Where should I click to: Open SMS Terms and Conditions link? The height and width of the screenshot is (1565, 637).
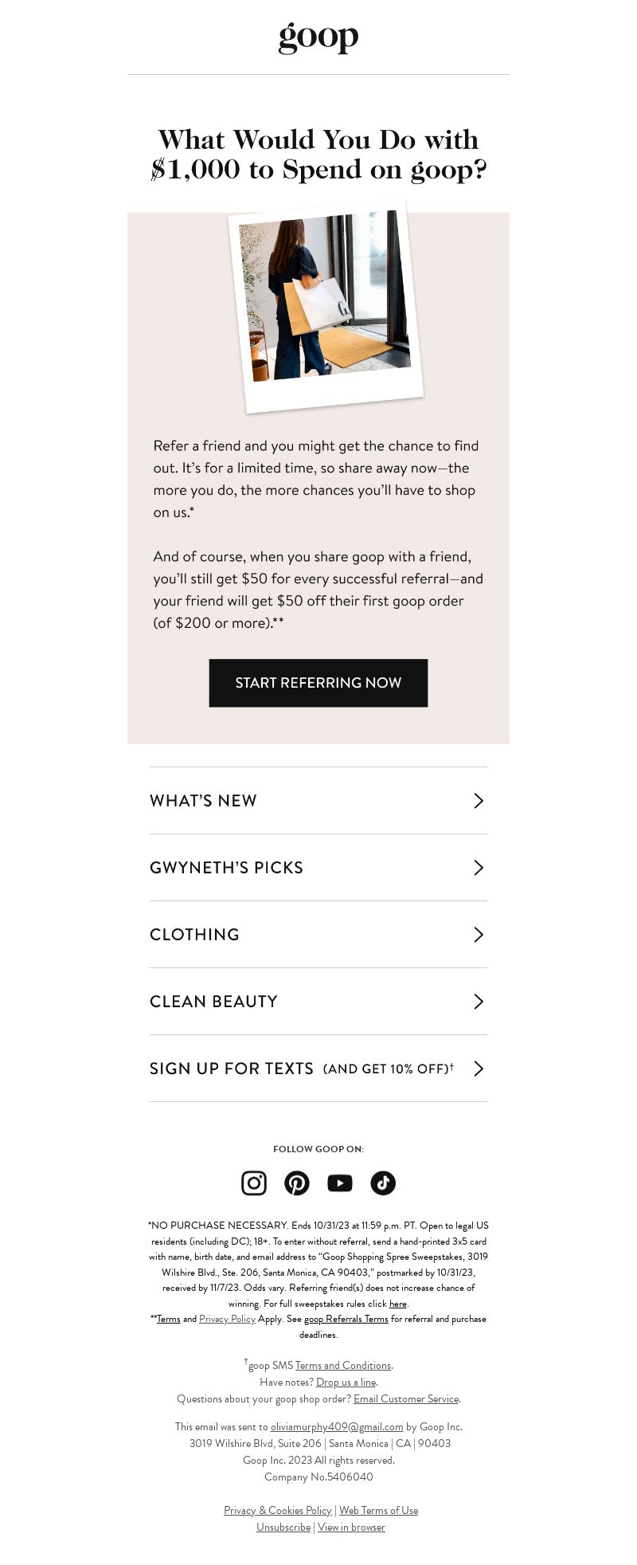pos(343,1365)
